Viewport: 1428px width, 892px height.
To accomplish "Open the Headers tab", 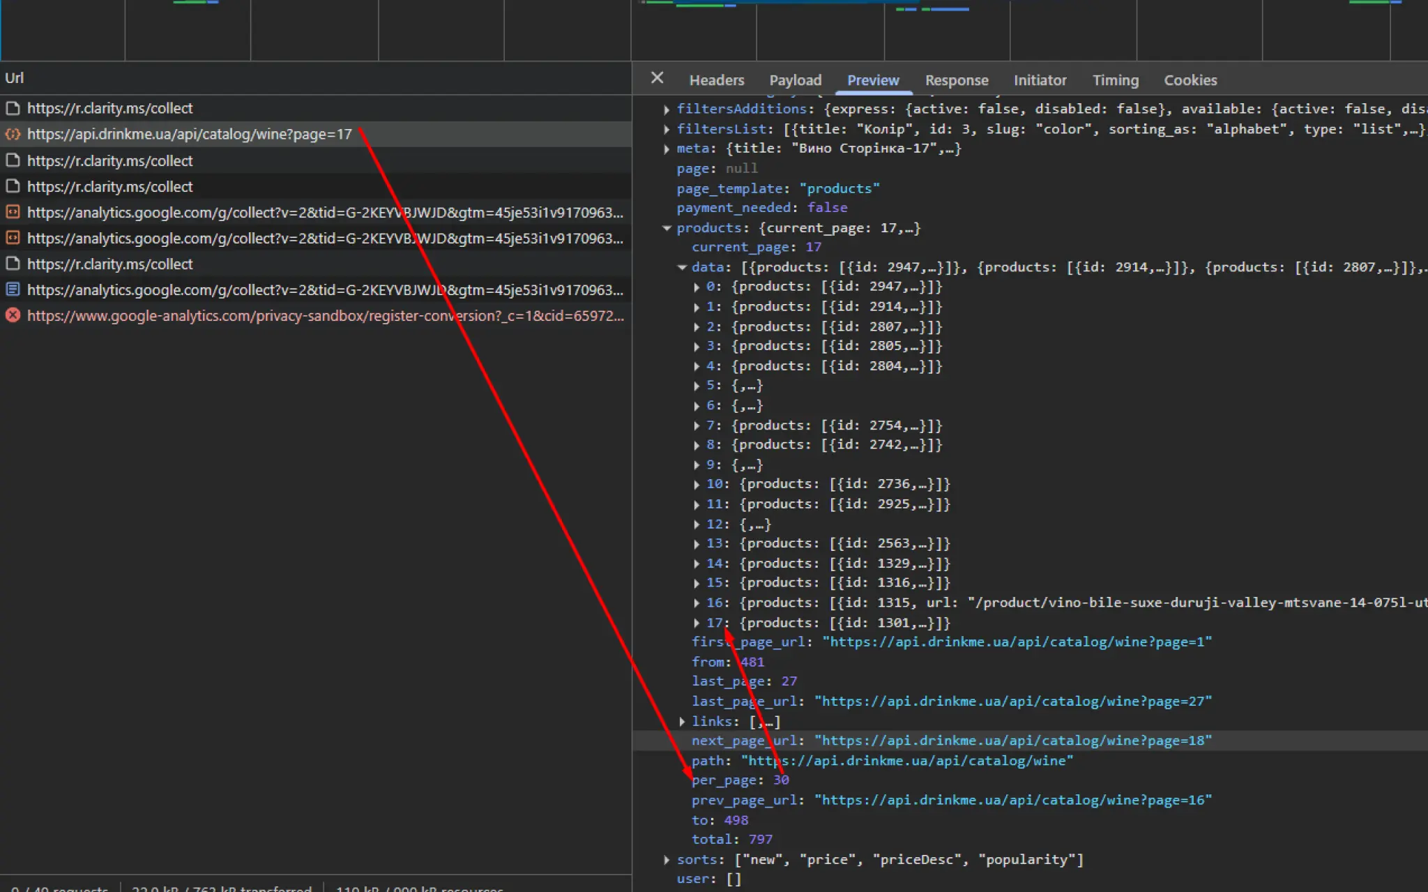I will (x=716, y=80).
